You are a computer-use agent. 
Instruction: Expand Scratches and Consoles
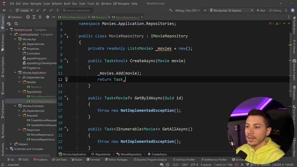(x=7, y=149)
